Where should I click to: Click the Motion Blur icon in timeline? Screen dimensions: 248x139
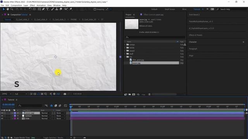pos(60,105)
